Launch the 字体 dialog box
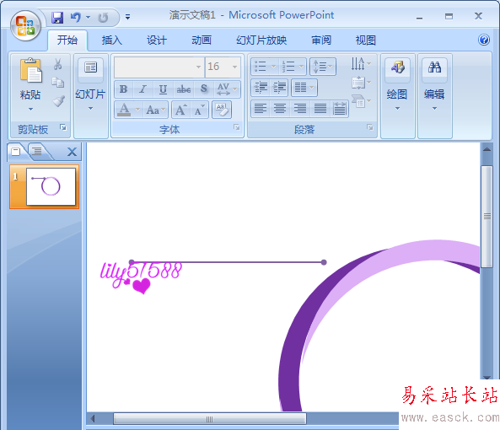The width and height of the screenshot is (500, 430). [x=237, y=127]
